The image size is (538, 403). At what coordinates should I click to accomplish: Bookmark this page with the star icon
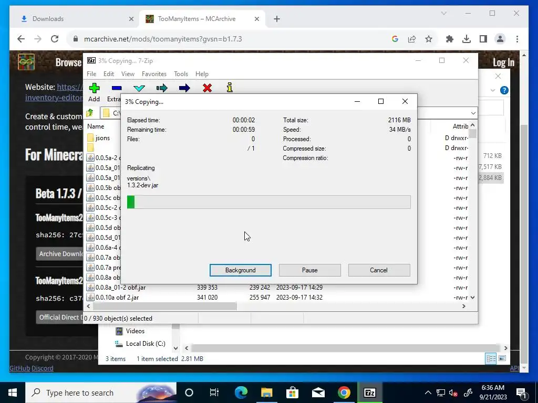429,39
